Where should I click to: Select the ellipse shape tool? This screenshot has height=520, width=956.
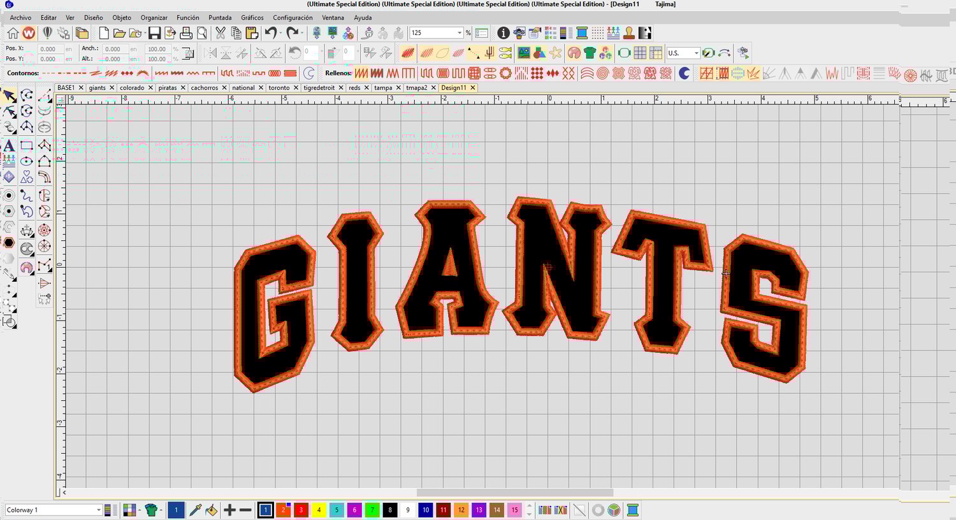(x=27, y=161)
